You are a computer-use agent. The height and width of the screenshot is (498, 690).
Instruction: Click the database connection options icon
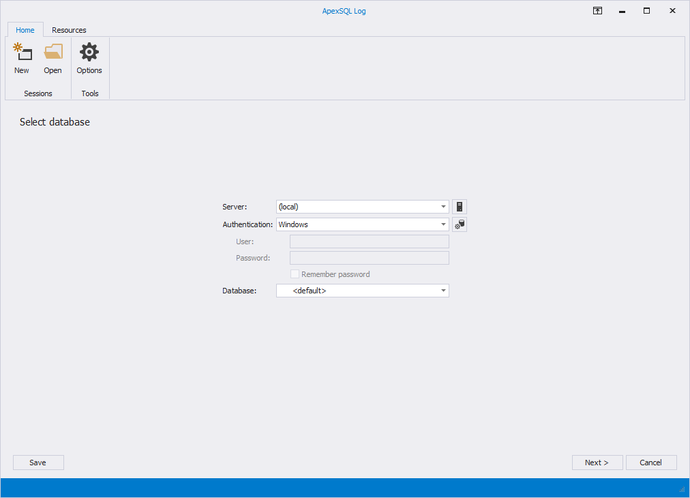click(x=460, y=224)
